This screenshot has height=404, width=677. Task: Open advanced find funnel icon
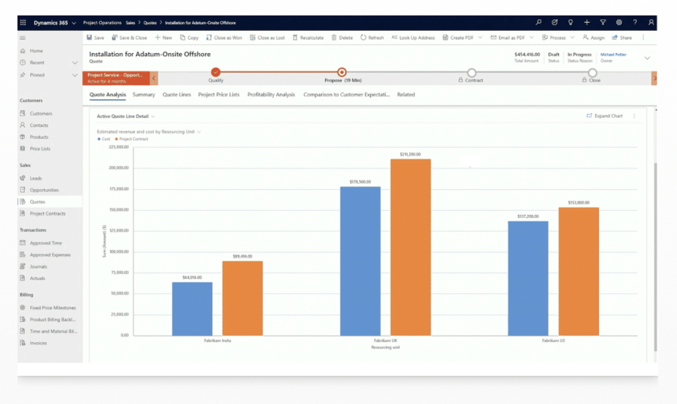click(602, 22)
